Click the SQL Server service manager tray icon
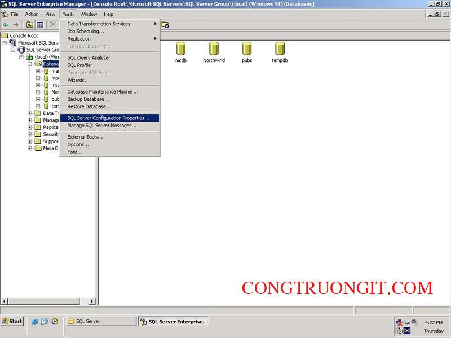This screenshot has width=451, height=338. 399,331
